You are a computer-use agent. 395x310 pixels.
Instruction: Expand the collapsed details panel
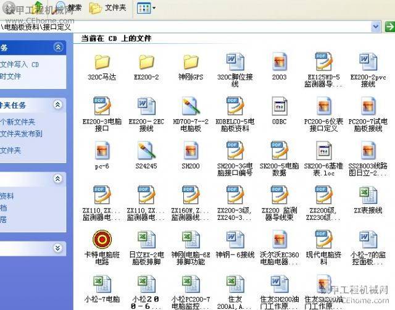click(58, 248)
